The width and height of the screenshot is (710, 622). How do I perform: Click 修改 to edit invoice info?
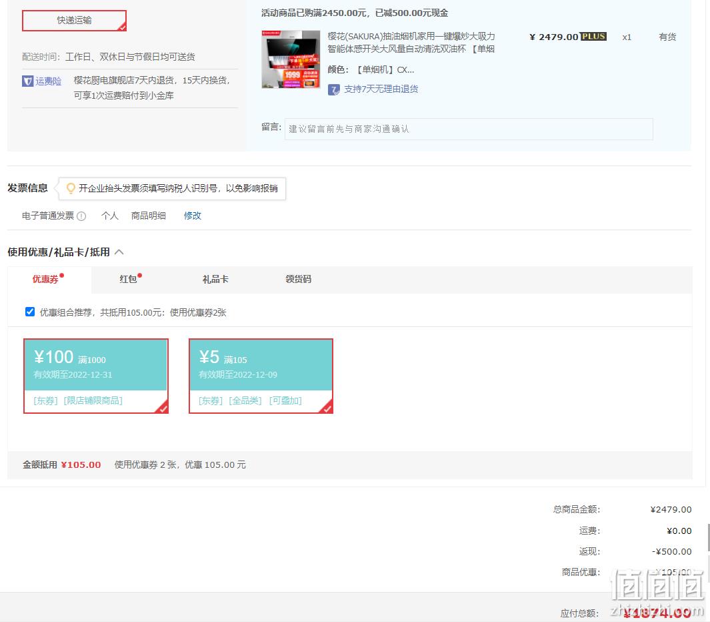tap(193, 216)
